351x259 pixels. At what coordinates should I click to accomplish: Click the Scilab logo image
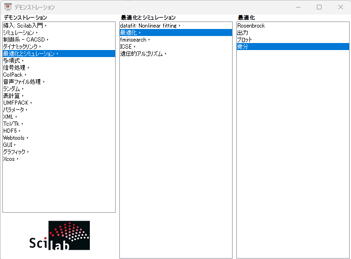point(59,236)
